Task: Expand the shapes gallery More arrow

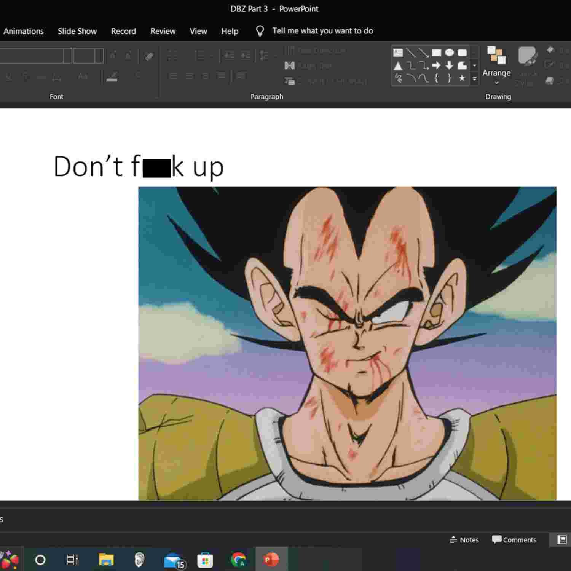Action: point(475,79)
